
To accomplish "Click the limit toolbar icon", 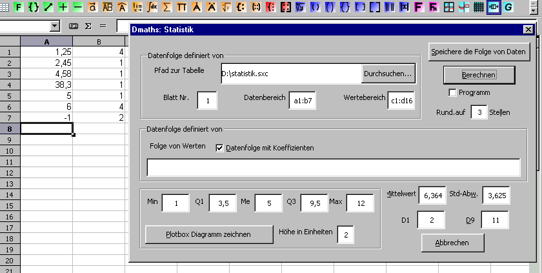I will pyautogui.click(x=137, y=7).
